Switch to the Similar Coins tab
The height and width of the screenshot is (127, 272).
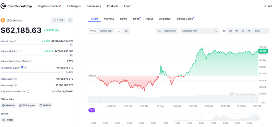(185, 19)
